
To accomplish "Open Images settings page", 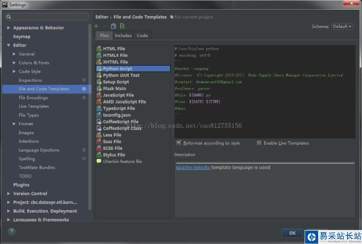I will [26, 132].
